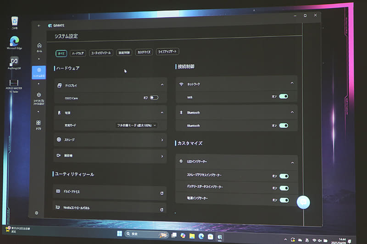Image resolution: width=367 pixels, height=244 pixels.
Task: Select the ユーティリティツール filter tab
Action: coord(101,53)
